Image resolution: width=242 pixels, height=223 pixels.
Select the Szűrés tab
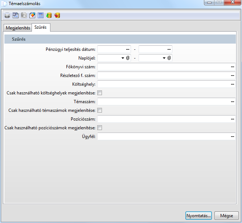[x=41, y=27]
